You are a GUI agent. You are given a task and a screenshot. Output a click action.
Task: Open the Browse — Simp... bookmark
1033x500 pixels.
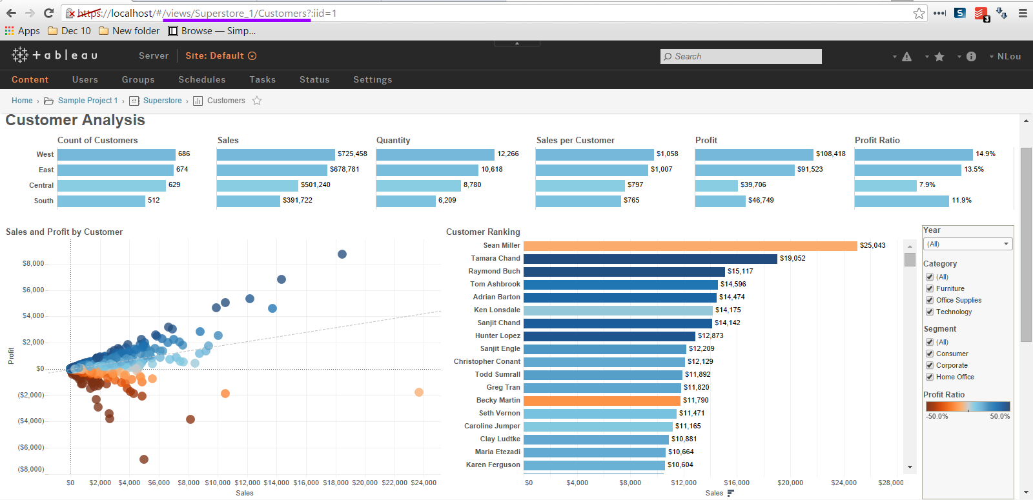[212, 31]
